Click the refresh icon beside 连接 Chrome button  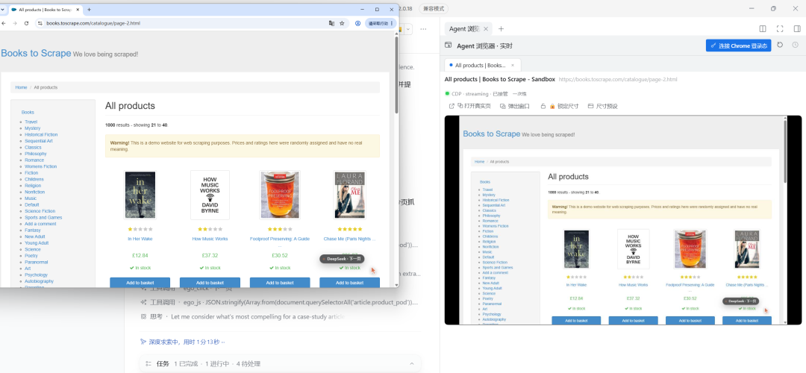tap(780, 46)
